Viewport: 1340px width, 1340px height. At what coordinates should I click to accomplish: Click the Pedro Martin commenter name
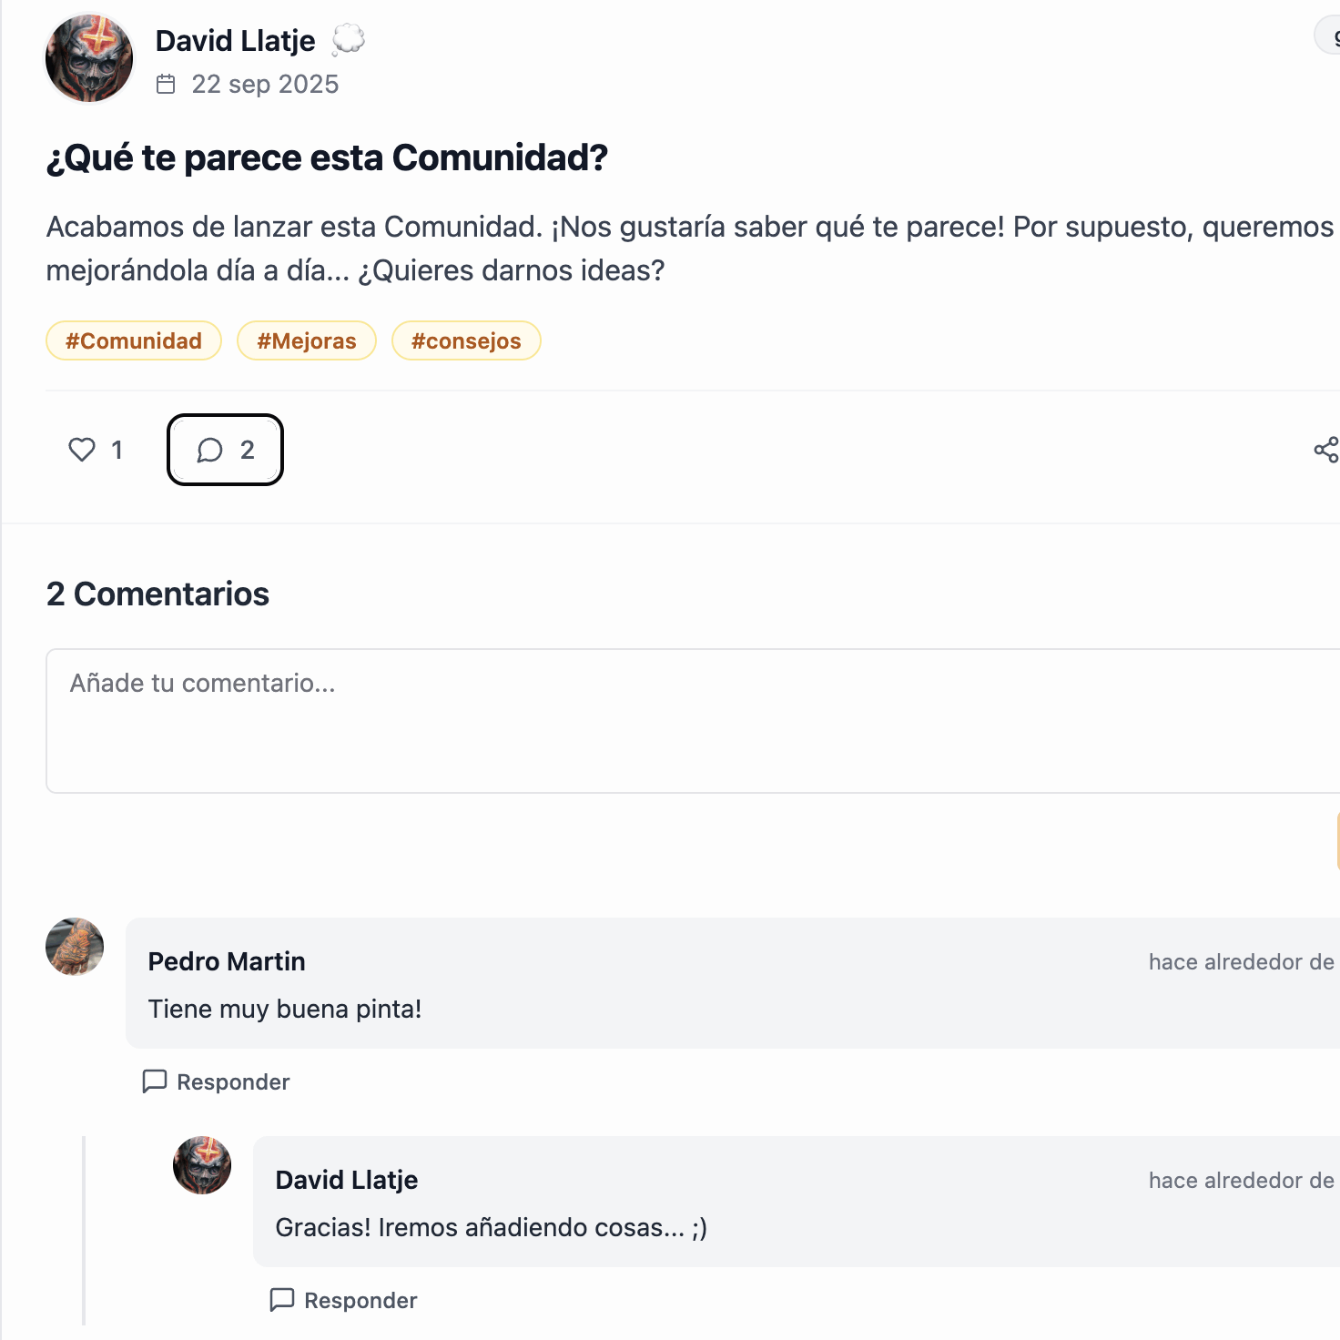coord(227,962)
